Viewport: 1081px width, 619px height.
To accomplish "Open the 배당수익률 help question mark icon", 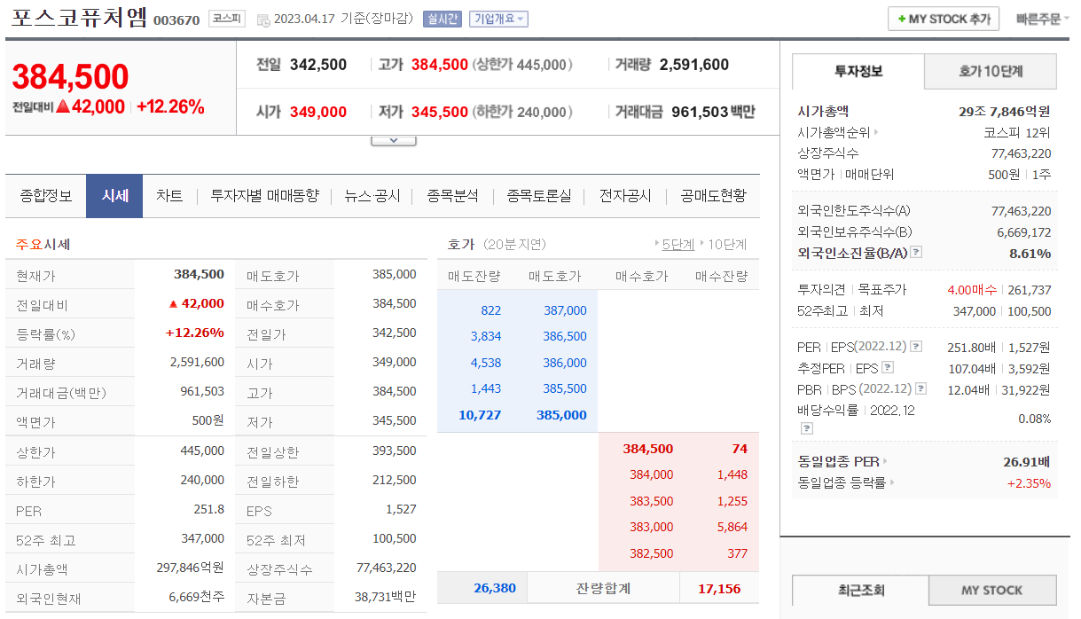I will [x=807, y=428].
